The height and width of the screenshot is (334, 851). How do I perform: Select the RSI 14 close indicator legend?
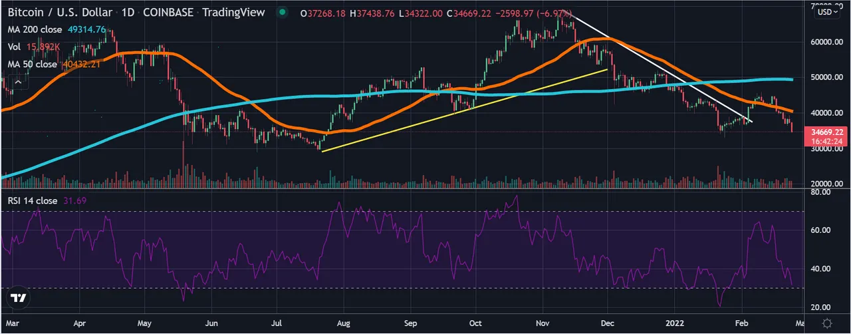pyautogui.click(x=33, y=200)
